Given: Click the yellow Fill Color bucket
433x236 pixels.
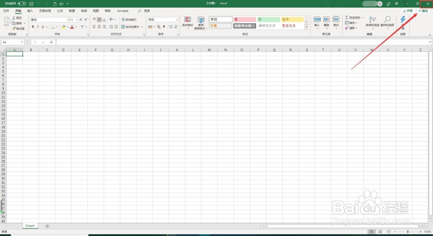Looking at the screenshot, I should 64,27.
